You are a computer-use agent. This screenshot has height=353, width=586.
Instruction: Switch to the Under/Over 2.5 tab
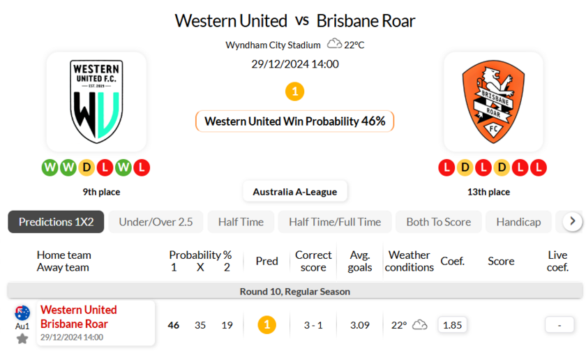pos(156,222)
